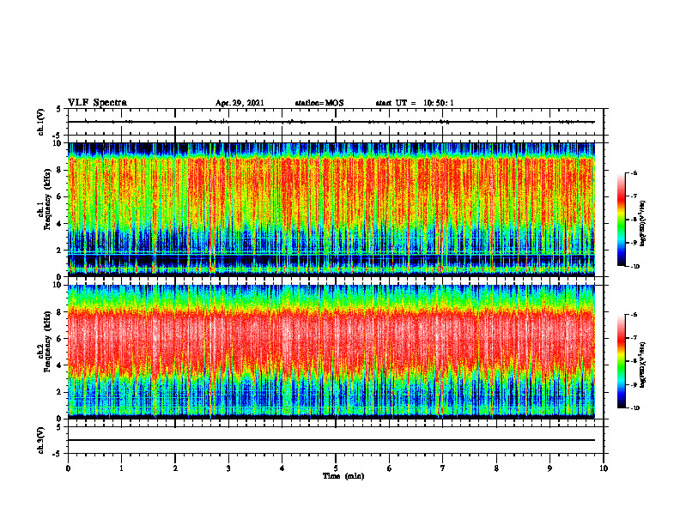Click the "ch.3(V)" axis label at bottom
This screenshot has height=525, width=680.
point(41,440)
